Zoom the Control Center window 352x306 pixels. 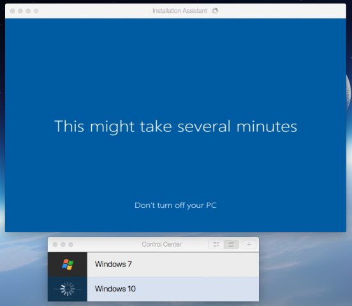click(71, 245)
